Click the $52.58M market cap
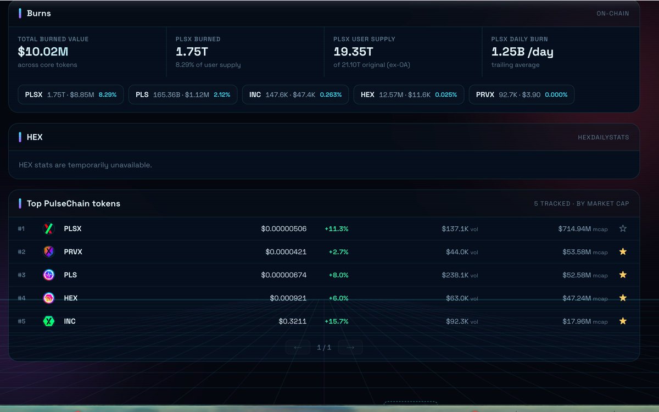 coord(577,275)
